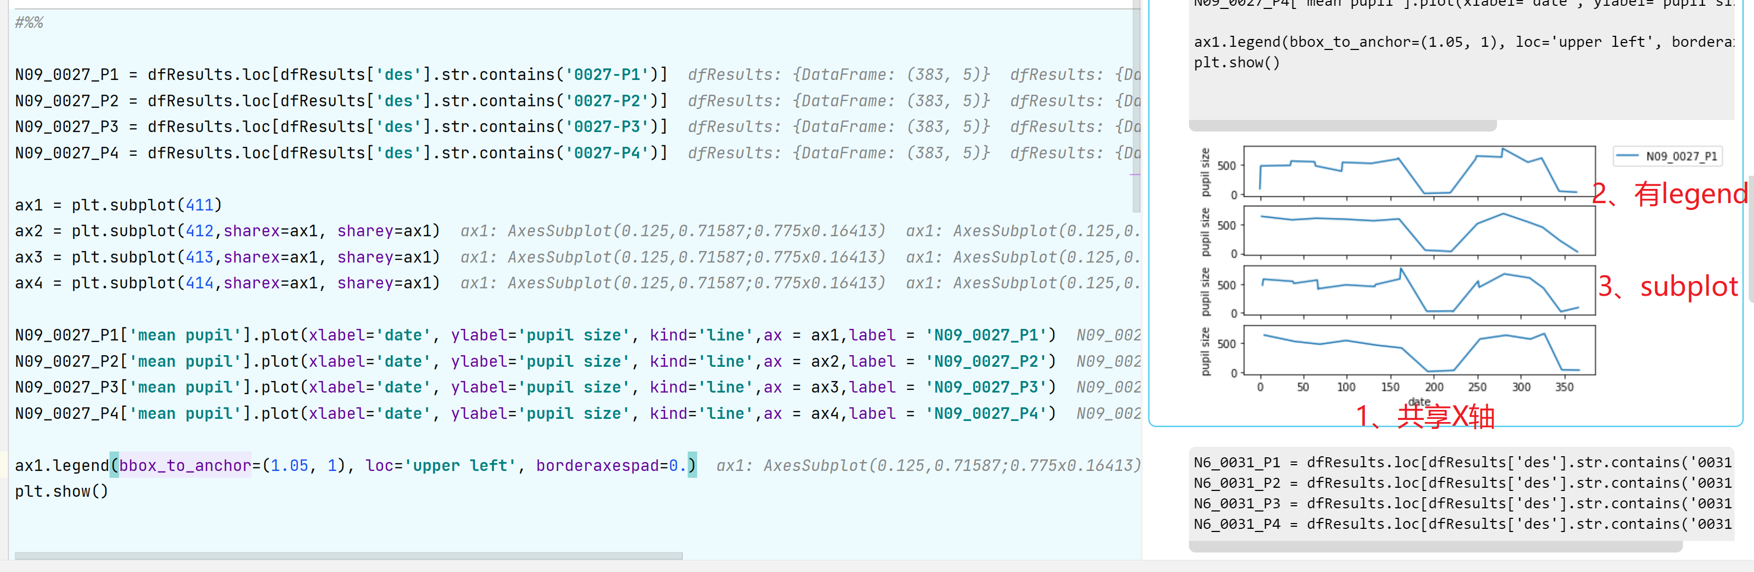Click the second subplot line chart
Viewport: 1754px width, 572px height.
(1419, 230)
